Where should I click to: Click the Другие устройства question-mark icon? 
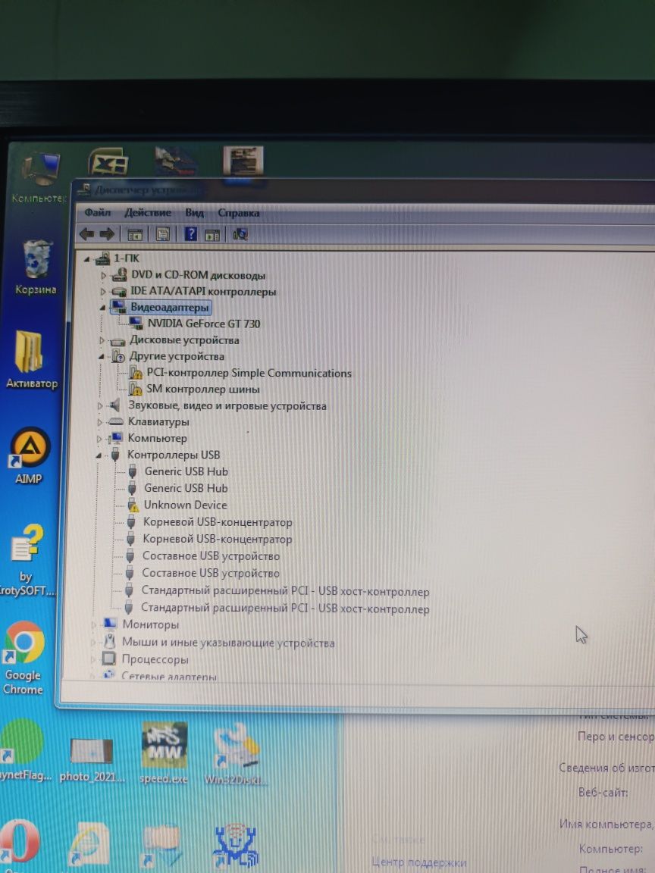118,356
